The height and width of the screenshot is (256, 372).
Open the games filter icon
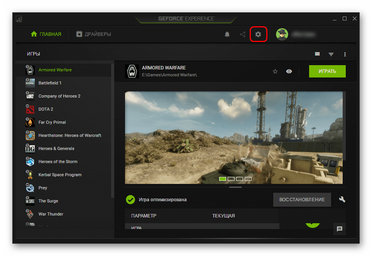(x=331, y=54)
